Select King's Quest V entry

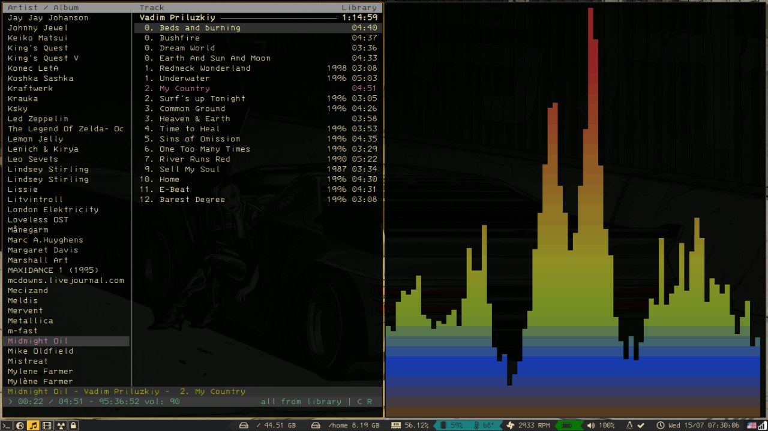pyautogui.click(x=43, y=58)
